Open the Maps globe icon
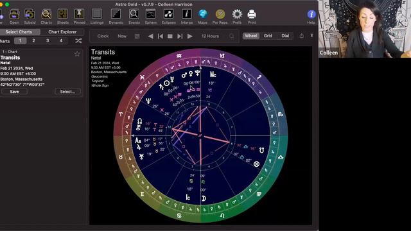Image resolution: width=411 pixels, height=231 pixels. [x=203, y=14]
